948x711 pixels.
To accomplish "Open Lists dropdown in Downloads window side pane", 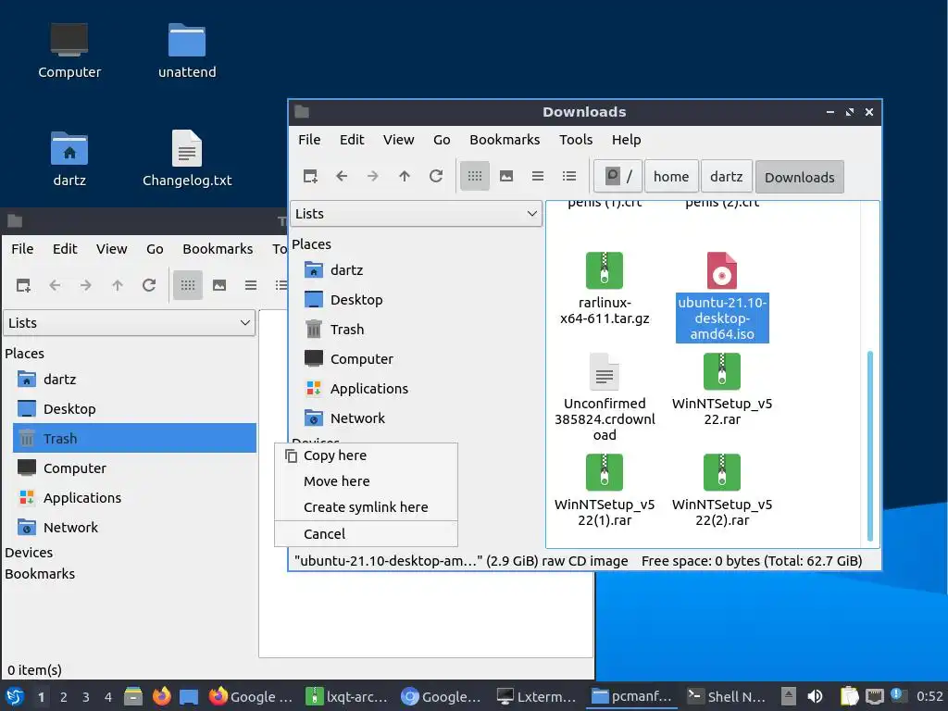I will pos(416,214).
